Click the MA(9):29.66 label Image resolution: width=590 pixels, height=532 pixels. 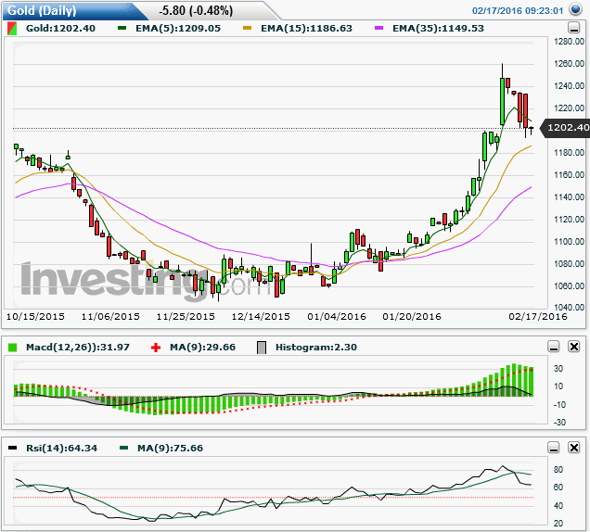tap(202, 347)
